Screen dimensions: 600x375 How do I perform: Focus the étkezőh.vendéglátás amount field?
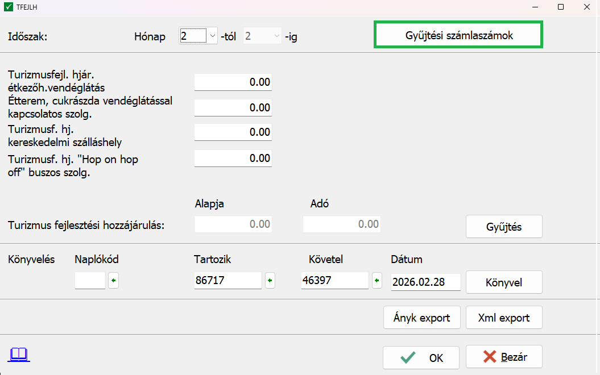(233, 82)
